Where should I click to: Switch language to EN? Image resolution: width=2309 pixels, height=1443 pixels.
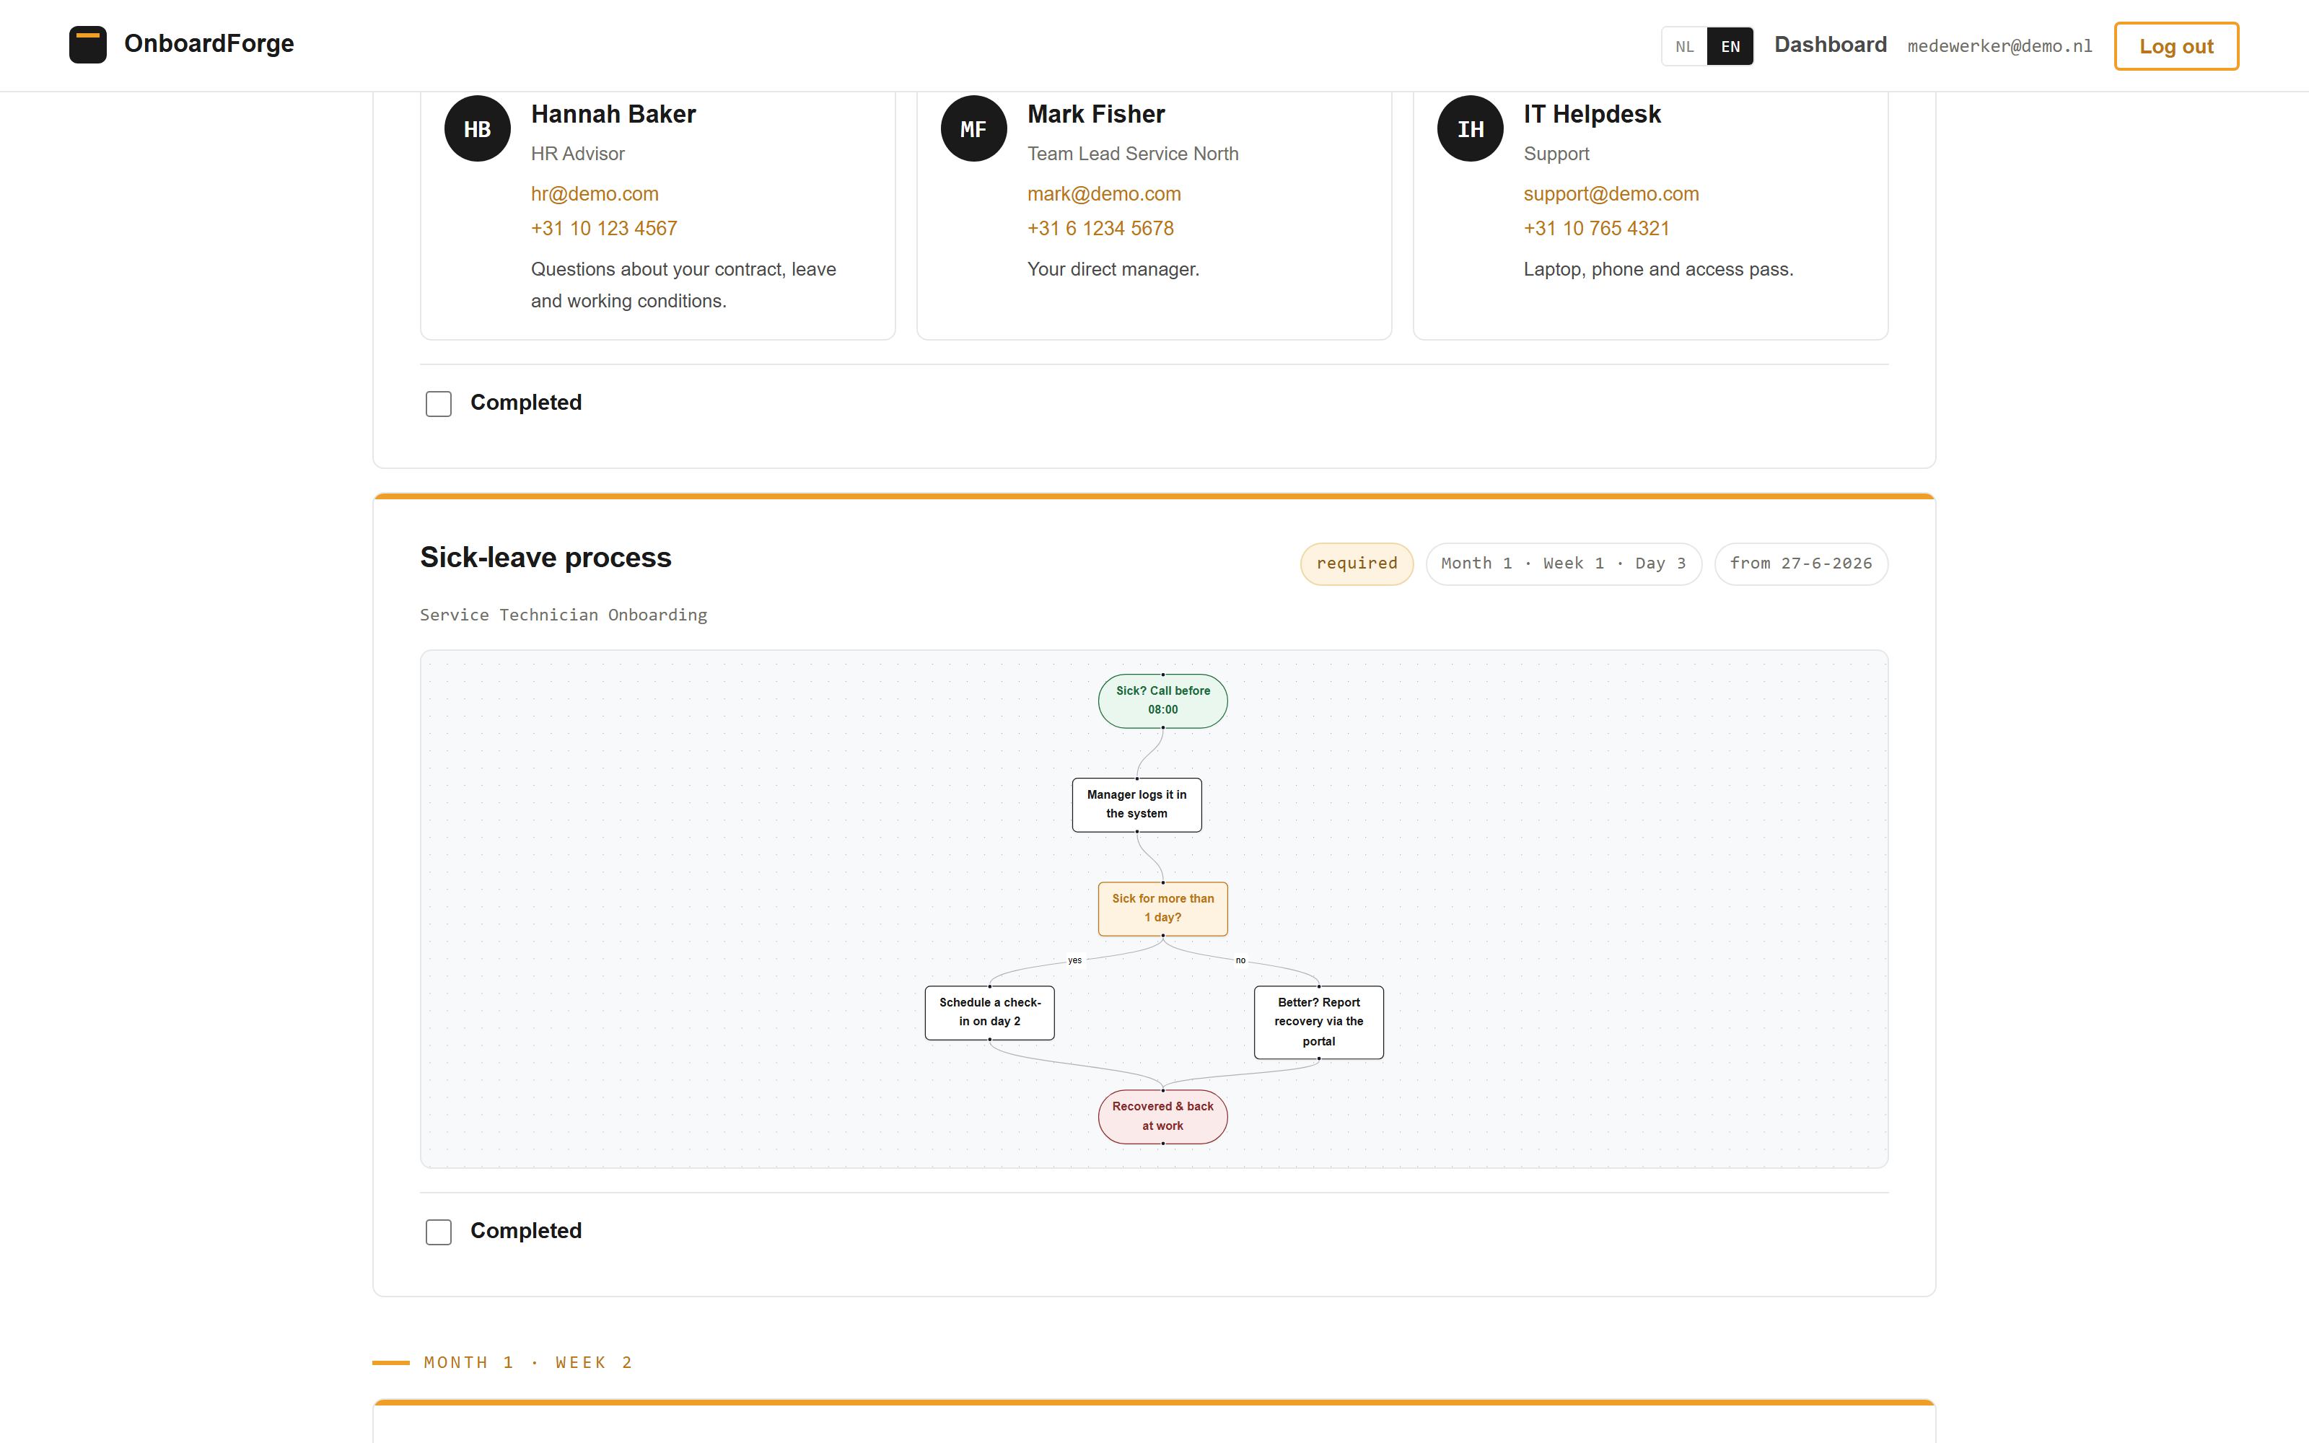coord(1730,45)
